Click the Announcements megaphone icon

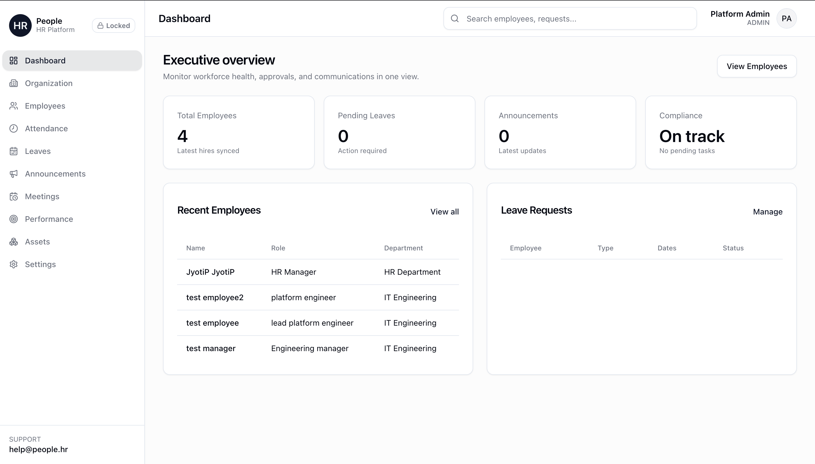[13, 174]
